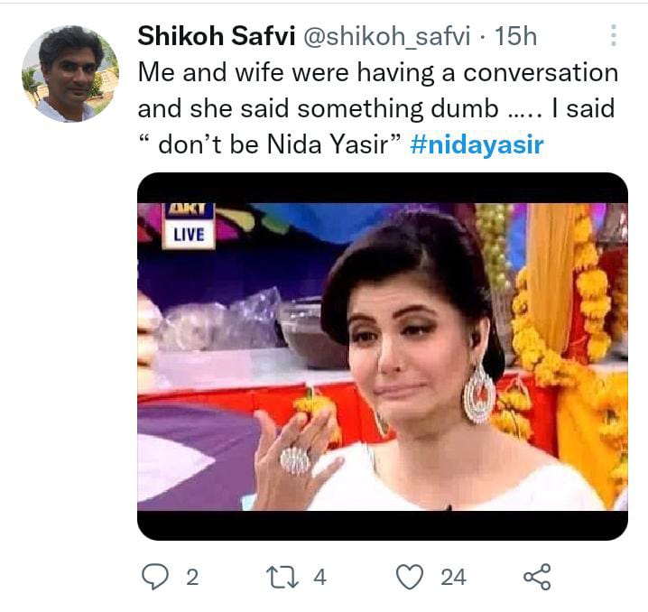Screen dimensions: 648x612
Task: Retweet this post using the arrows icon
Action: [x=283, y=577]
